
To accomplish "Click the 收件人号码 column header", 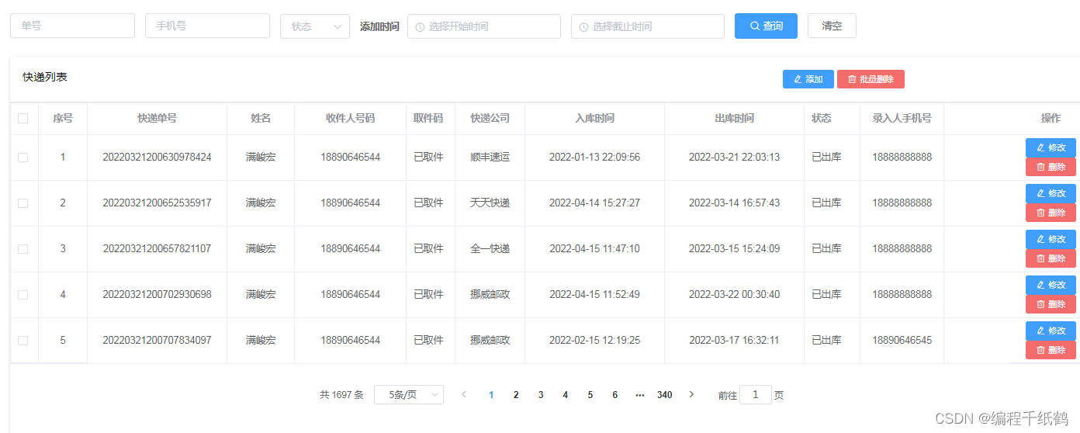I will click(x=351, y=119).
